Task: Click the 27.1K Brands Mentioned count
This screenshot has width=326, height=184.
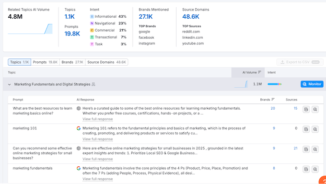Action: pyautogui.click(x=146, y=17)
